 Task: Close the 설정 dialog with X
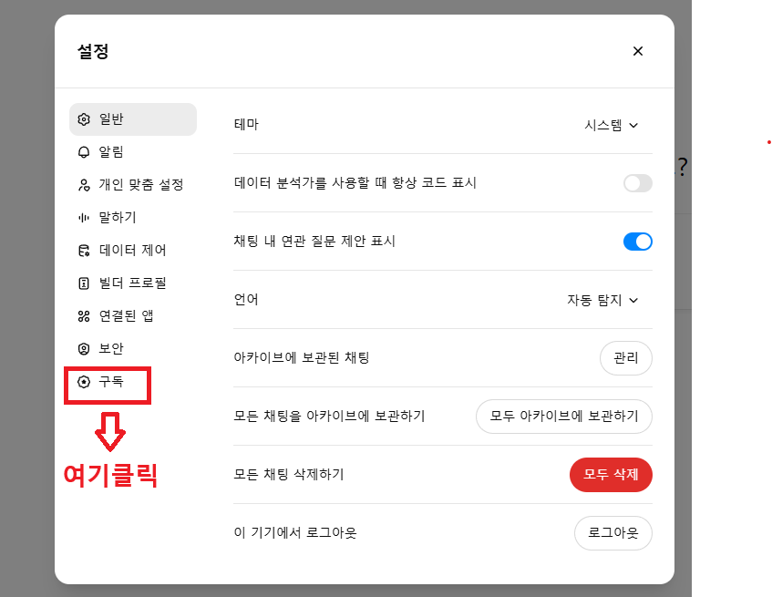(x=638, y=51)
